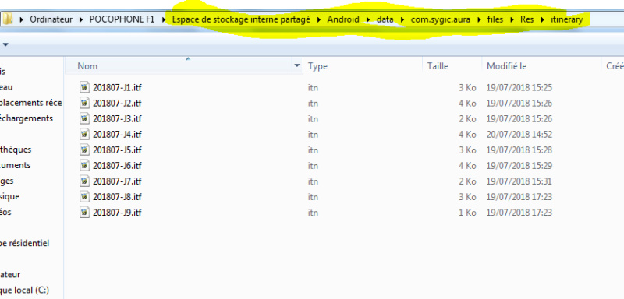Click modified date 19/07/2018 15:25
The image size is (624, 299).
pos(519,87)
